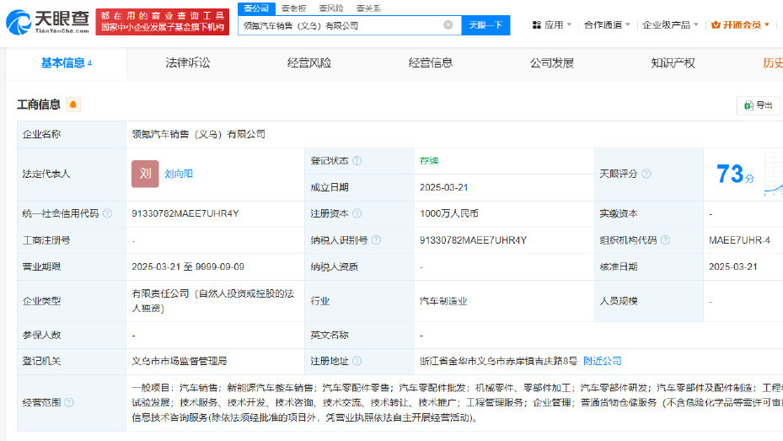Click the 73分 TianYan score value
The image size is (783, 441).
coord(735,175)
